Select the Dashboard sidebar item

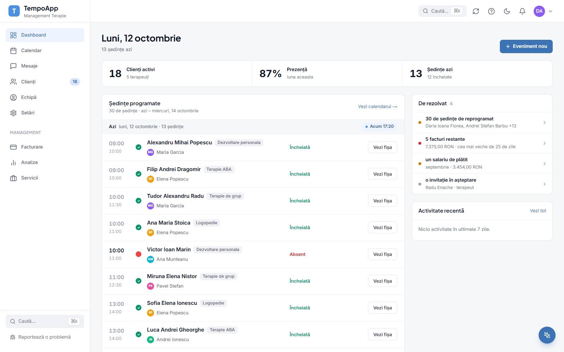click(x=45, y=35)
